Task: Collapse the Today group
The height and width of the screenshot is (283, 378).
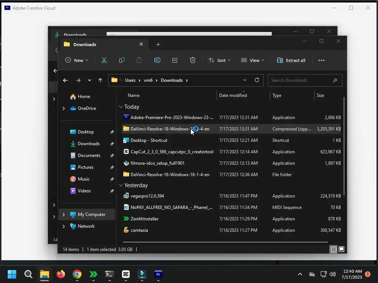Action: click(121, 107)
